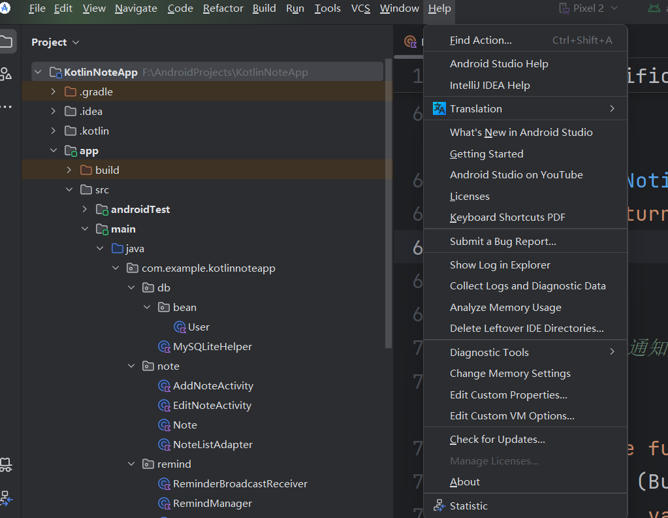Expand the Translation submenu
This screenshot has width=668, height=518.
pos(612,108)
